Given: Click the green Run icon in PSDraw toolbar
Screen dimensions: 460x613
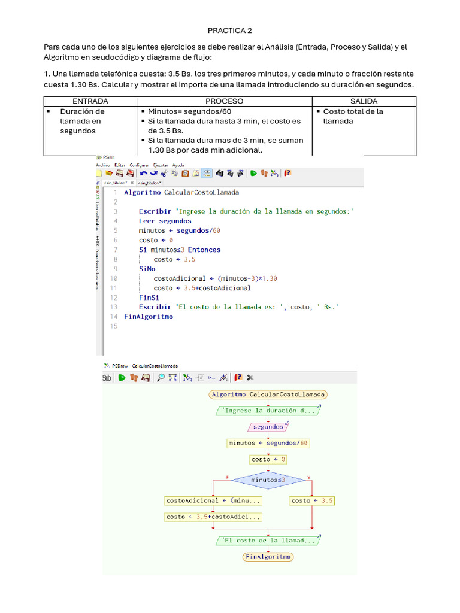Looking at the screenshot, I should 122,378.
